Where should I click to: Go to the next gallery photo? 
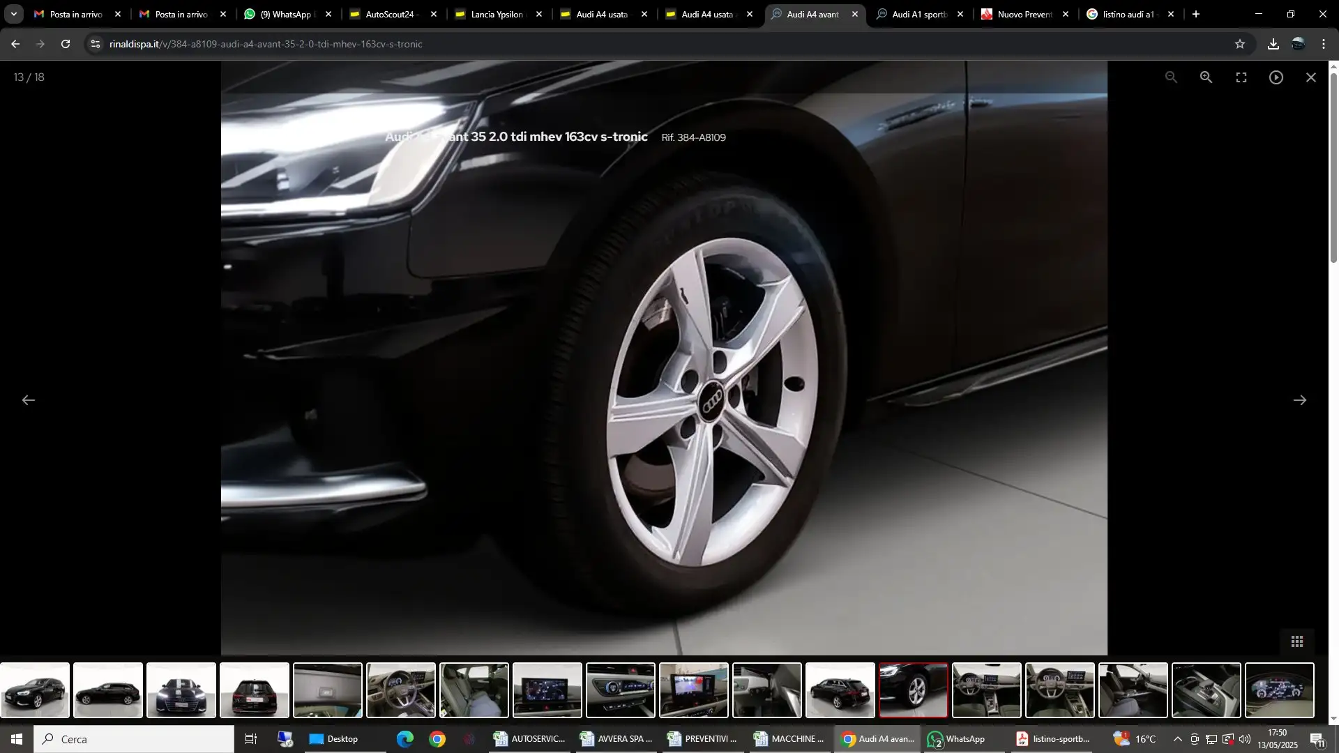tap(1300, 400)
